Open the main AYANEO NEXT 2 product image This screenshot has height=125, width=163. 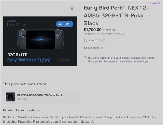tap(40, 41)
